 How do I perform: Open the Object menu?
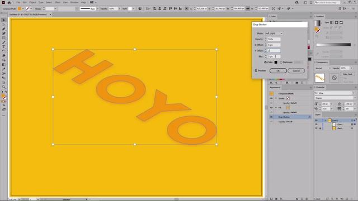coord(32,2)
